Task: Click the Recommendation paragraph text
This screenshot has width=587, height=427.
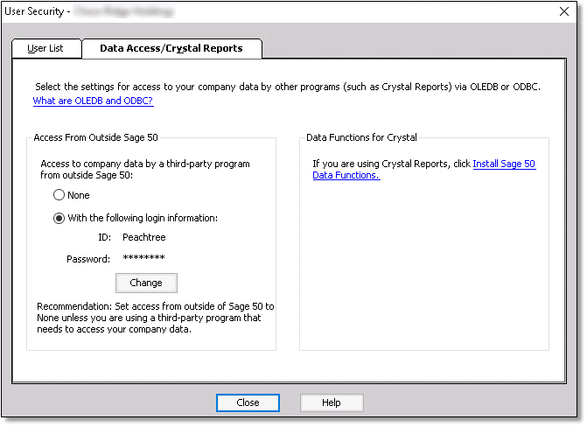Action: [x=156, y=318]
